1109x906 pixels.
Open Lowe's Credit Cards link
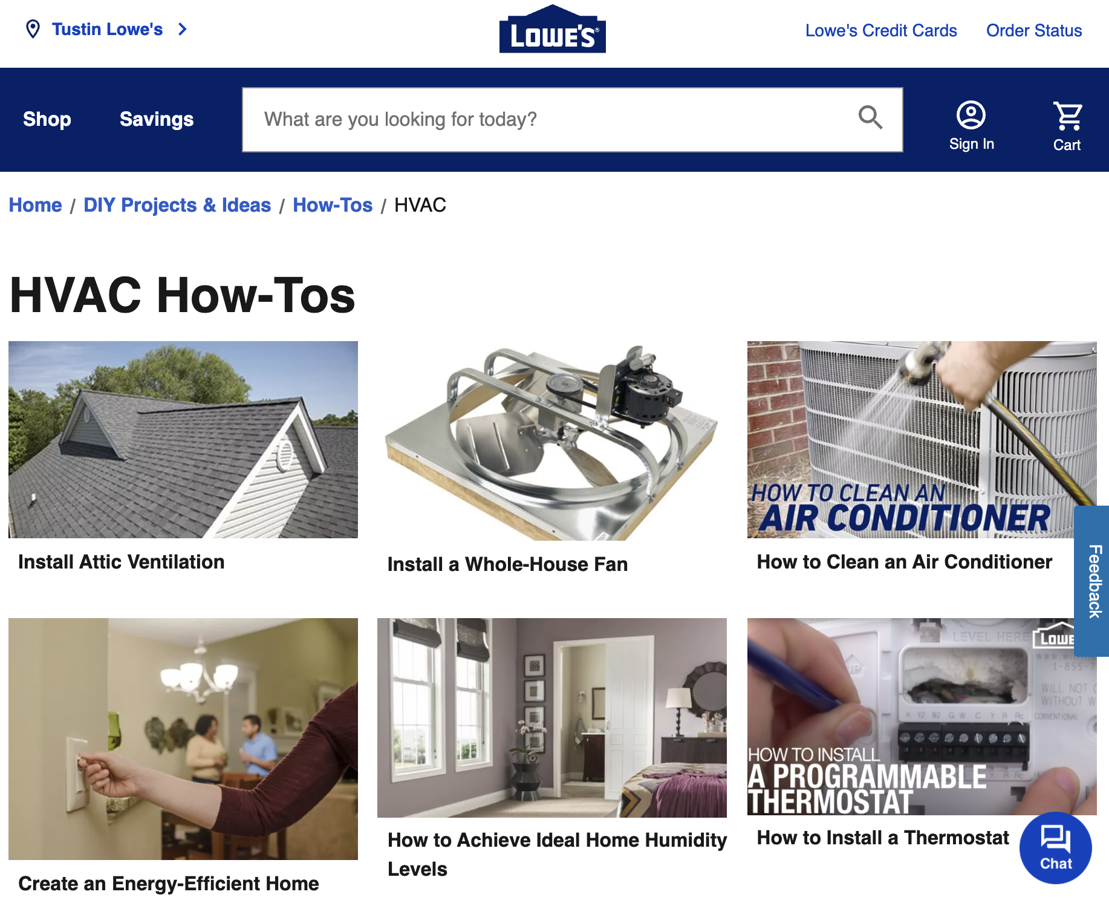click(x=881, y=30)
